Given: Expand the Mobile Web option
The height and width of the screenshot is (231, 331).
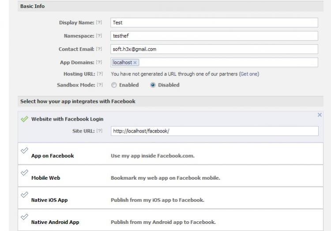Looking at the screenshot, I should [x=170, y=176].
